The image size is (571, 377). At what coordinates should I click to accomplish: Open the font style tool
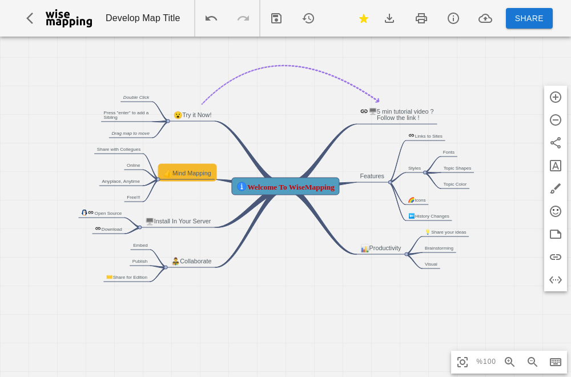pos(556,166)
